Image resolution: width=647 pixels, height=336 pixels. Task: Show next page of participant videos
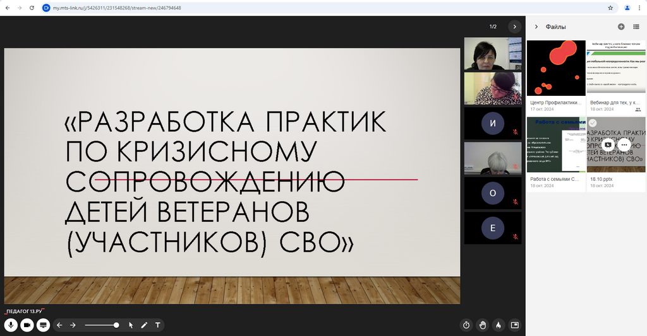click(x=514, y=26)
